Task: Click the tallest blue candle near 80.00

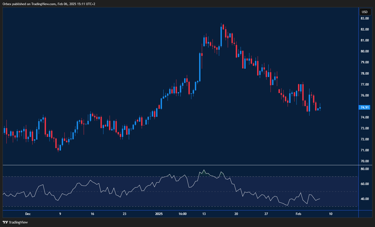Action: [200, 67]
